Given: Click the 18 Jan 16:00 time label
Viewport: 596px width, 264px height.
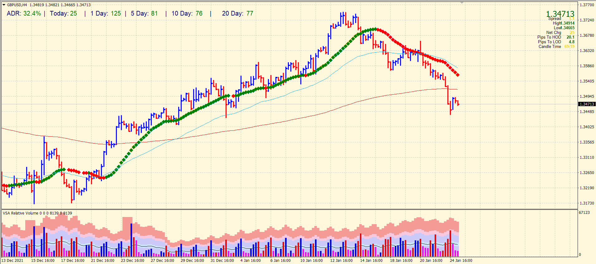Looking at the screenshot, I should coord(401,260).
